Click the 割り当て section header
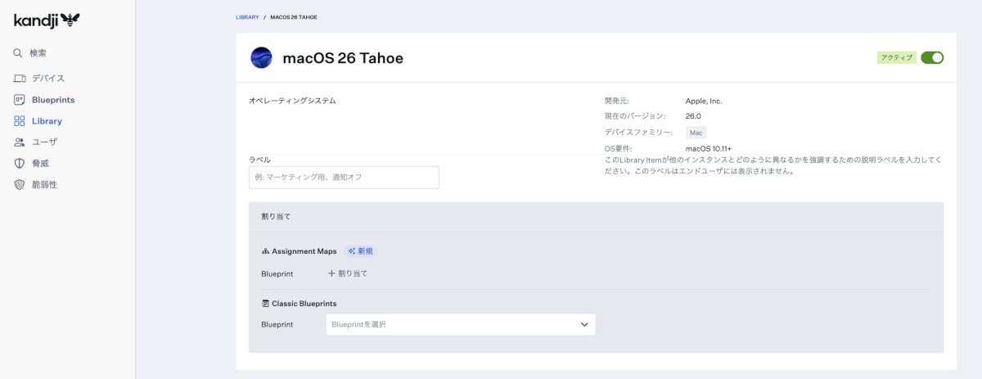Viewport: 982px width, 379px height. tap(276, 217)
